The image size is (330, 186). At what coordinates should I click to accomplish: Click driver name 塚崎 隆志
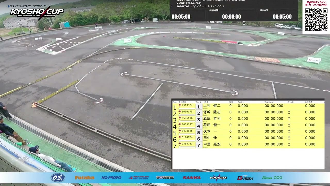(212, 112)
